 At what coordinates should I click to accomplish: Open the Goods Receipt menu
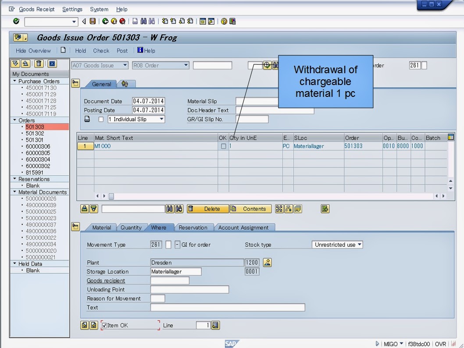[x=36, y=9]
